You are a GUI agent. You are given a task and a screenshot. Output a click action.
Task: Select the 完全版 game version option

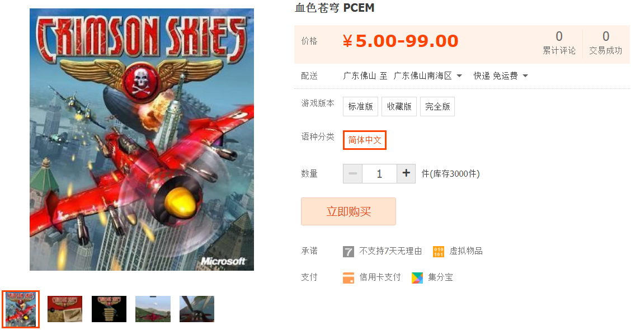click(x=437, y=107)
